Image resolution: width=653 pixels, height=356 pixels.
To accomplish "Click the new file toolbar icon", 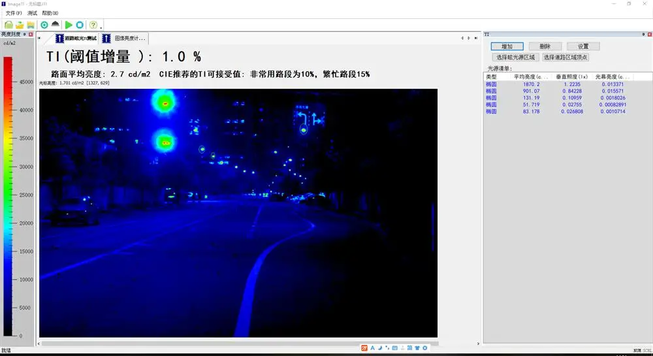I will coord(8,25).
